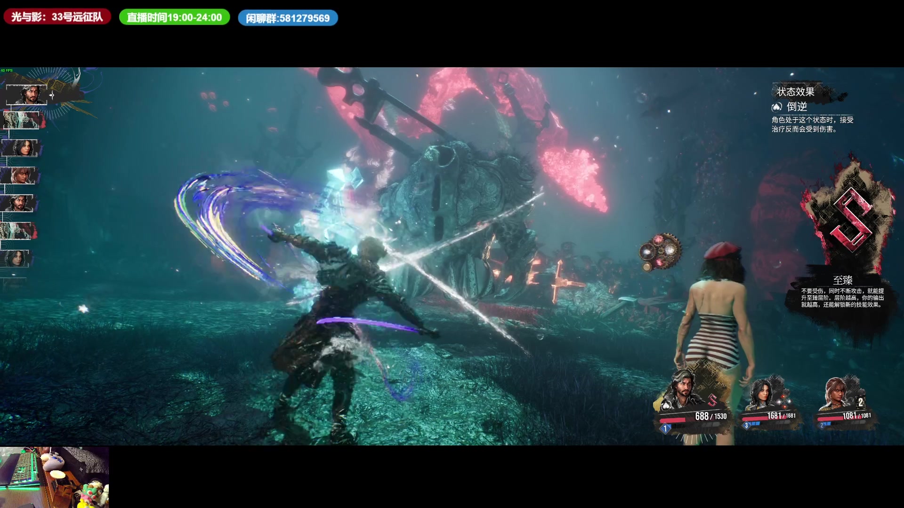Click the card badge showing 2
Image resolution: width=904 pixels, height=508 pixels.
[x=861, y=402]
